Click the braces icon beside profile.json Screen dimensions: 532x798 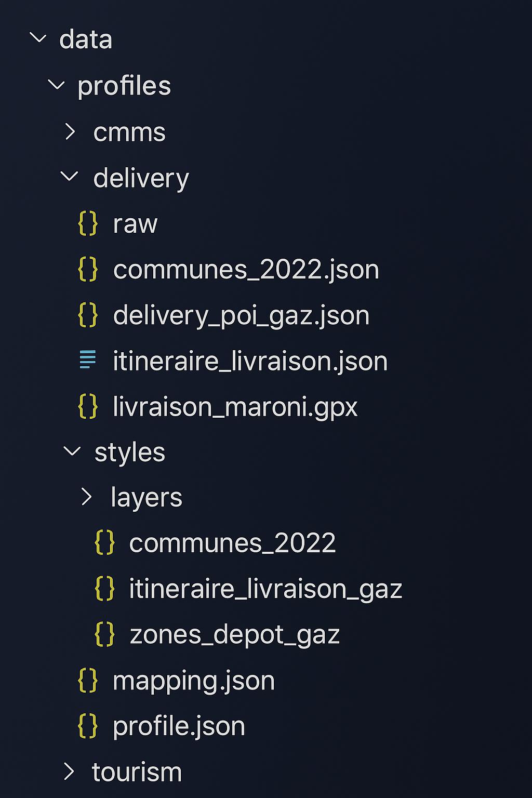point(88,726)
